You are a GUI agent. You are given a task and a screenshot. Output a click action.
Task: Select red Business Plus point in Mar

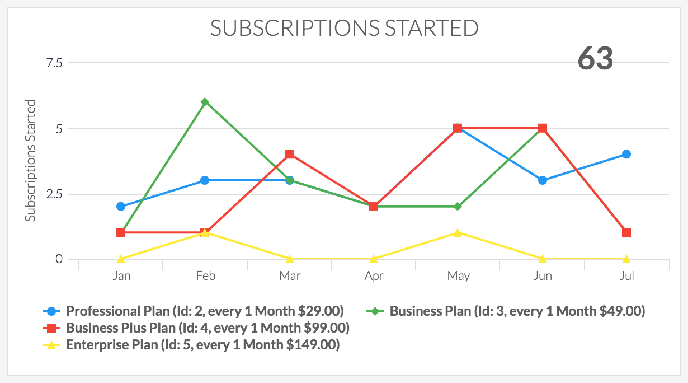click(x=289, y=154)
